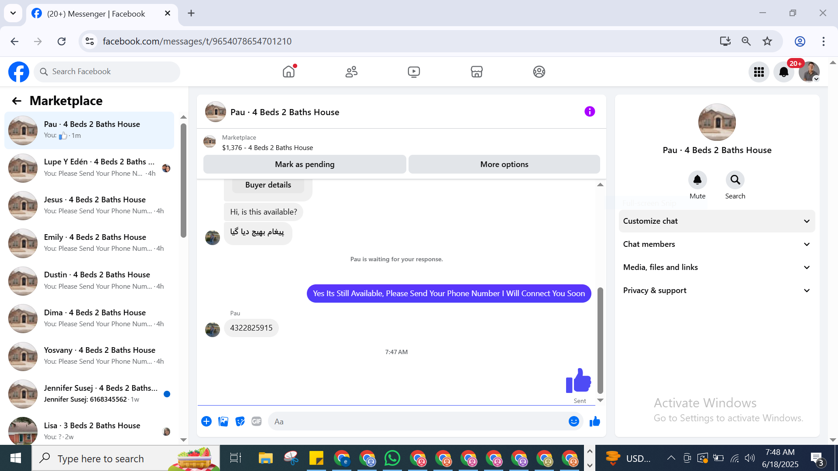
Task: Expand the Customize chat section
Action: coord(717,221)
